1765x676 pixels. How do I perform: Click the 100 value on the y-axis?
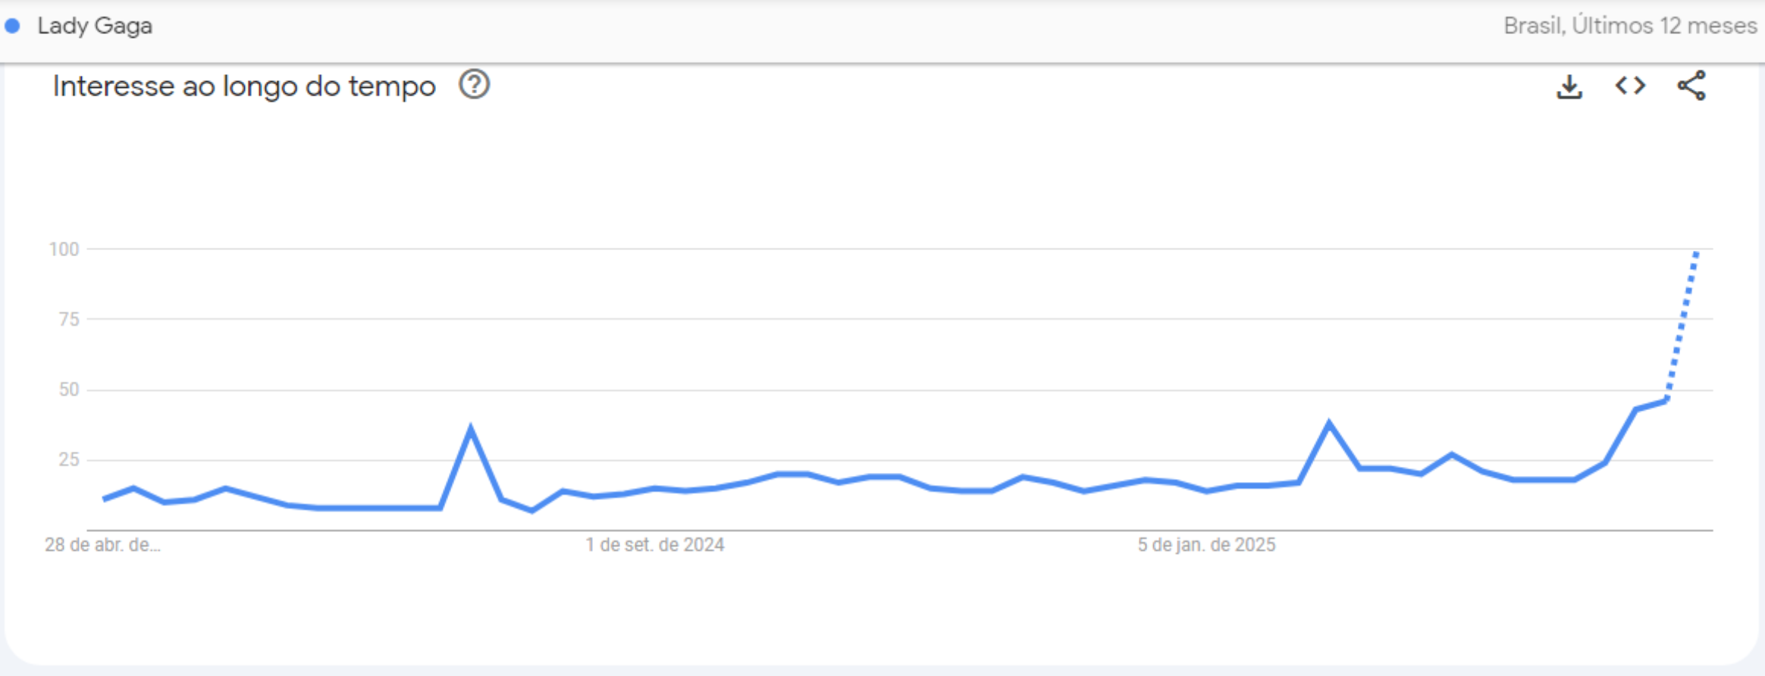click(64, 249)
